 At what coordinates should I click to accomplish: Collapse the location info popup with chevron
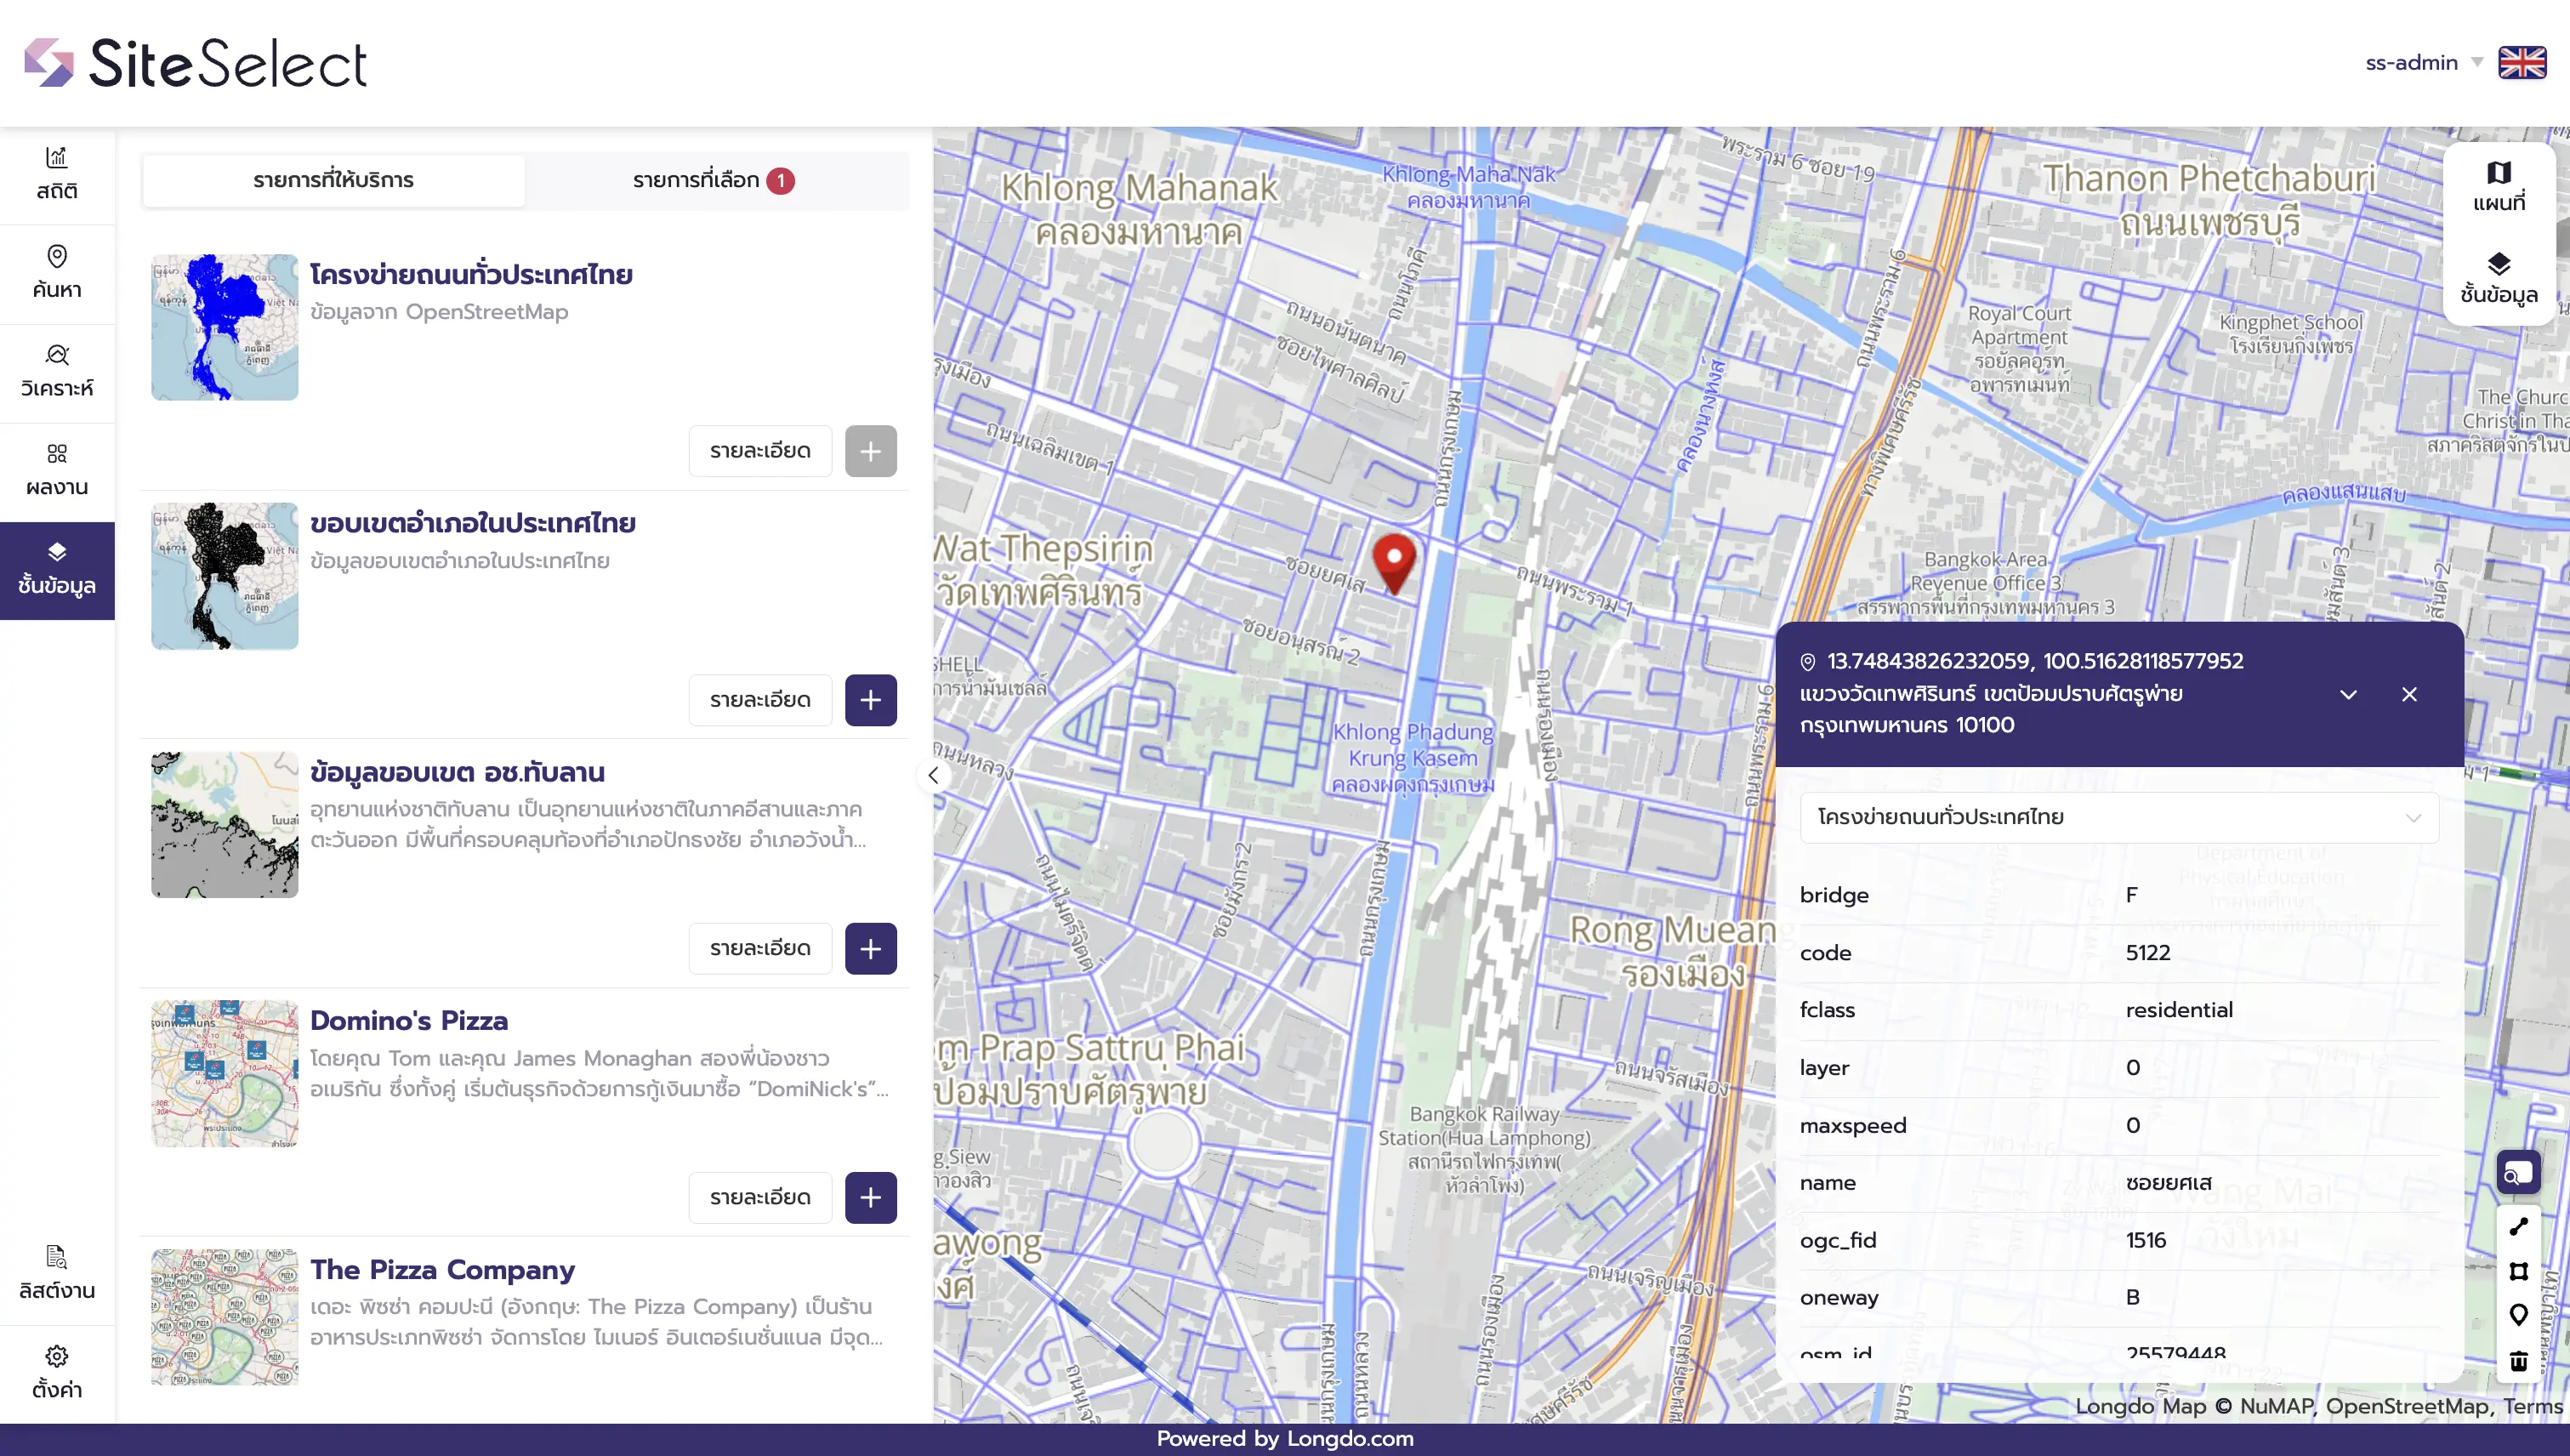2348,694
